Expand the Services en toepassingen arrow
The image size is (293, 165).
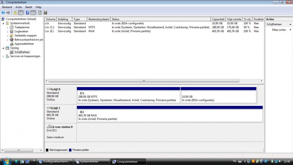coord(3,56)
